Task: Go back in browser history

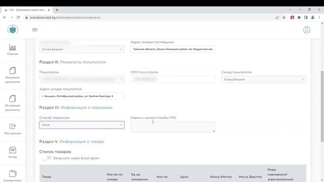Action: tap(5, 18)
